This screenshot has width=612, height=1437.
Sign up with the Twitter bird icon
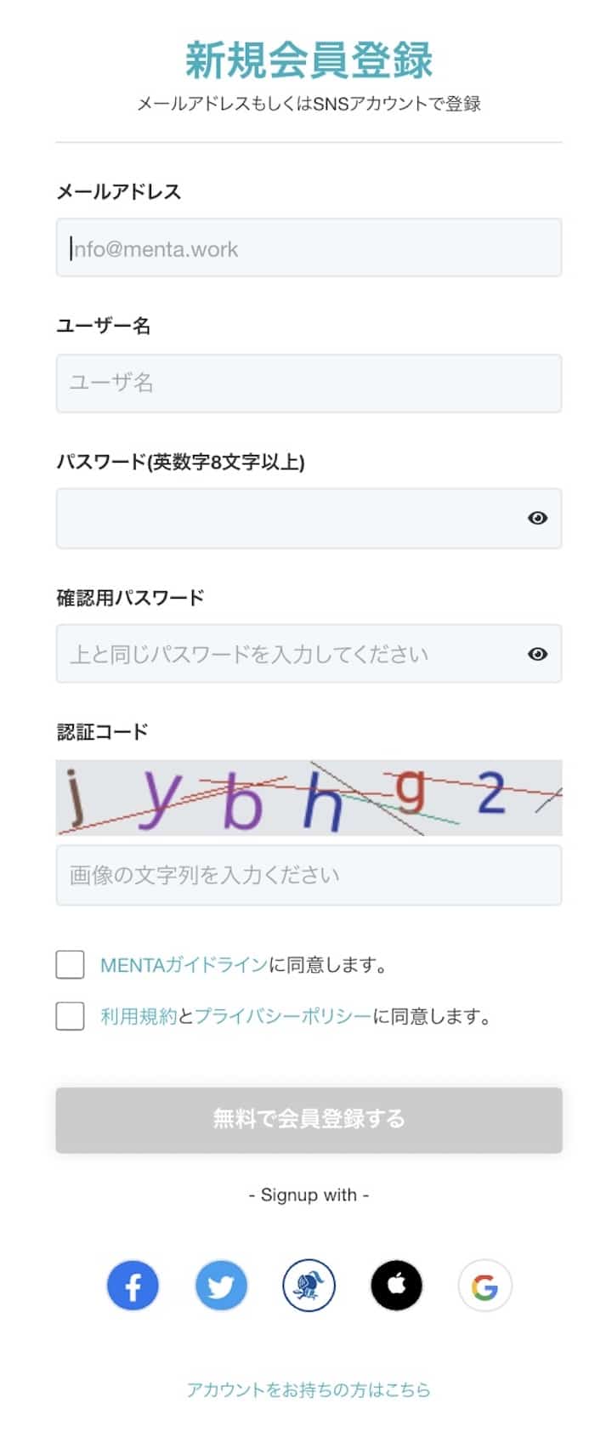(x=221, y=1286)
